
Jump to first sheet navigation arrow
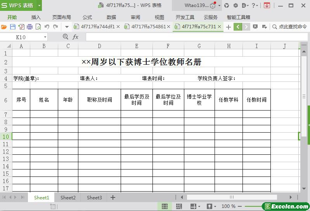[4, 197]
